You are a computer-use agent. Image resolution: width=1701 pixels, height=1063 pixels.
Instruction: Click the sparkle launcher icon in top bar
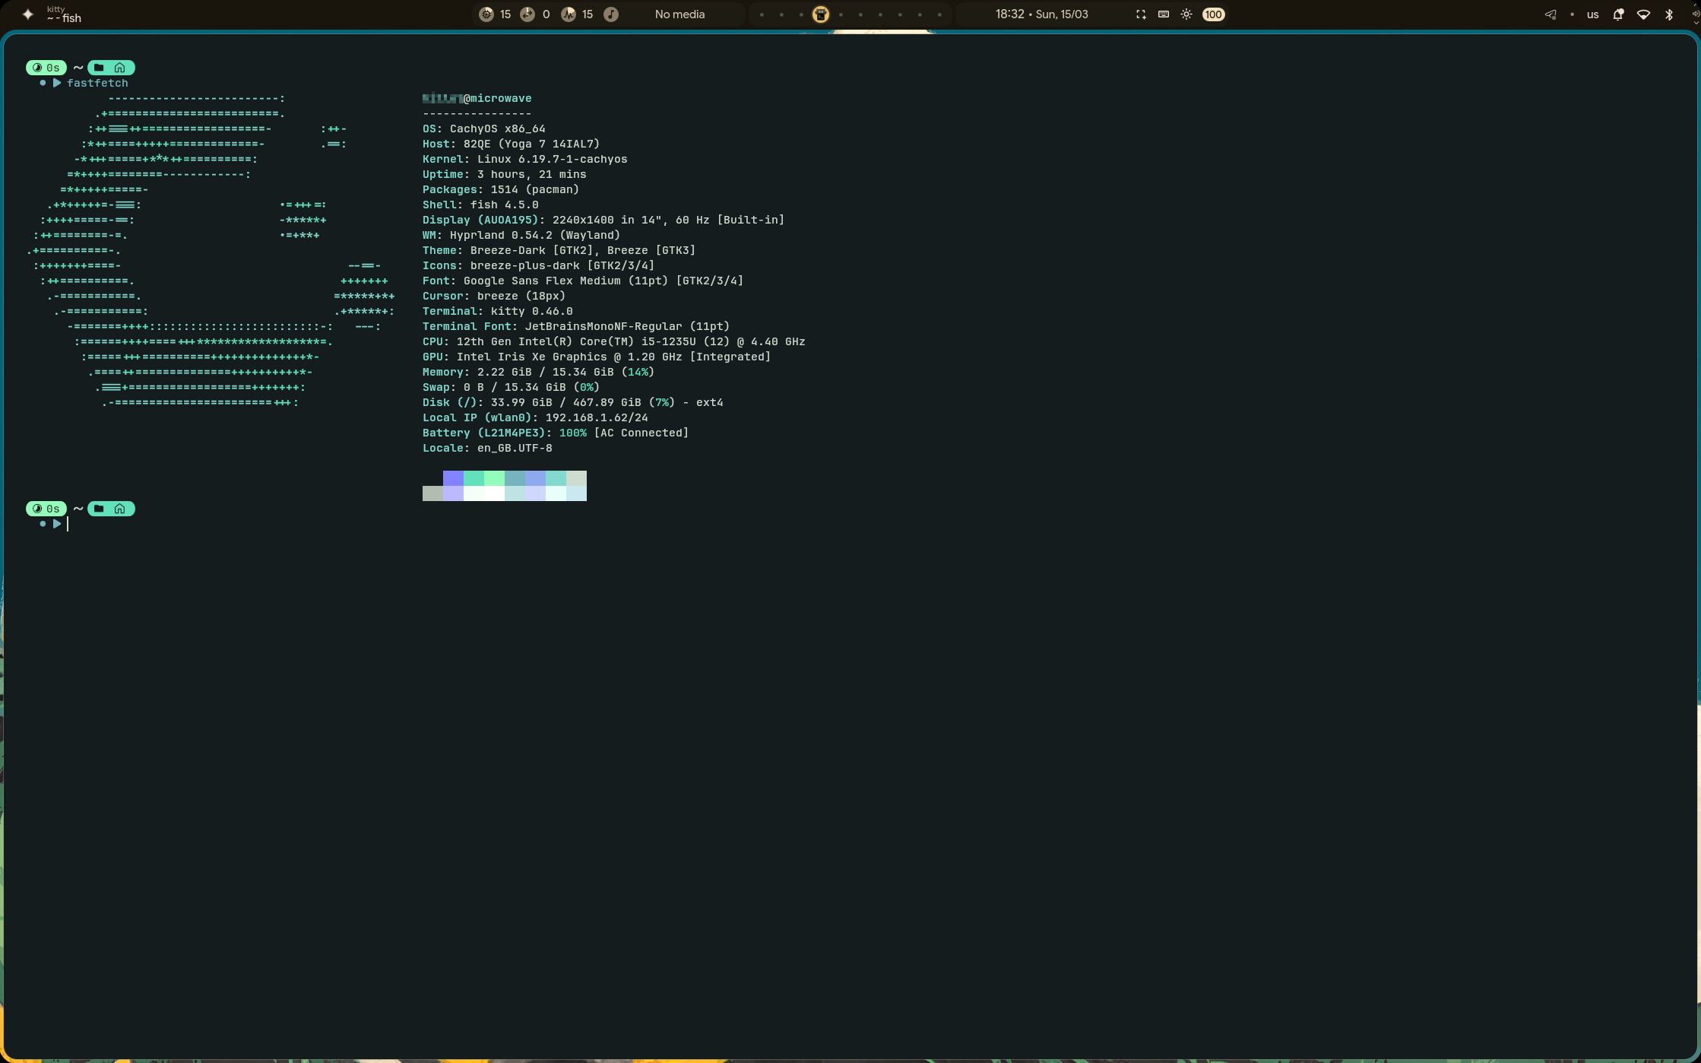click(28, 14)
